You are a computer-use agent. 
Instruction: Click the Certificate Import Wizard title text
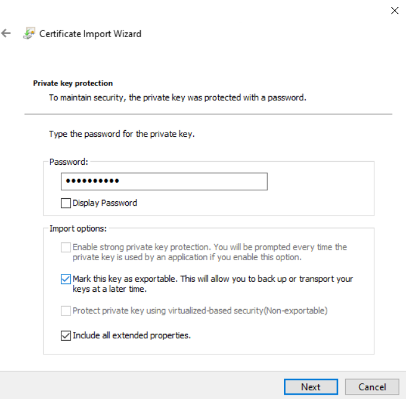coord(90,33)
